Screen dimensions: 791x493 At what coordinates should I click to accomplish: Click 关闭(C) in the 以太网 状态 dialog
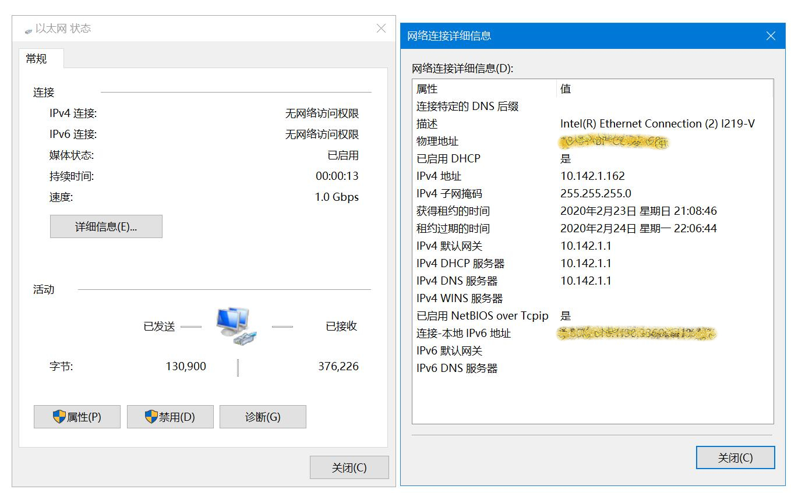coord(349,467)
